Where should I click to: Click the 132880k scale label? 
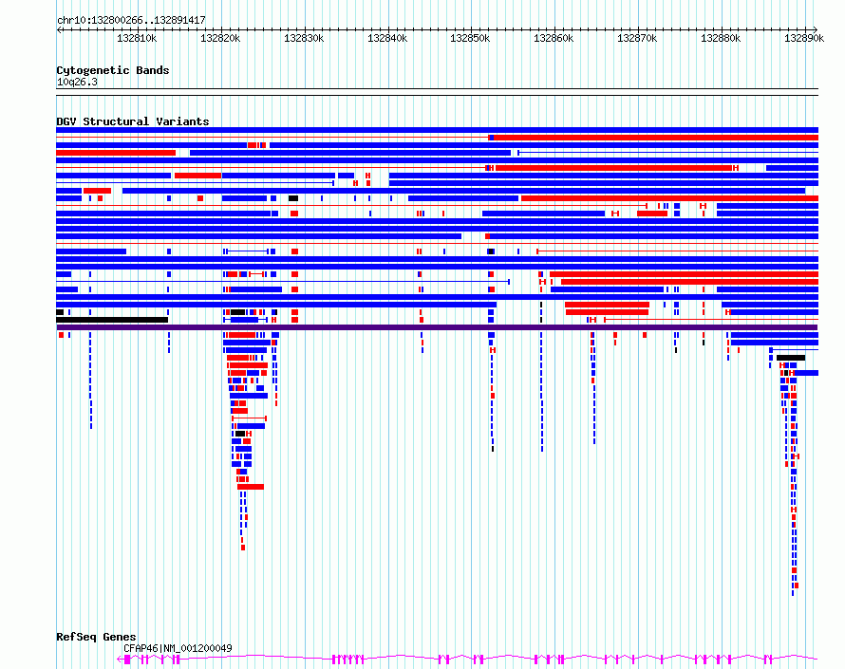click(x=721, y=38)
